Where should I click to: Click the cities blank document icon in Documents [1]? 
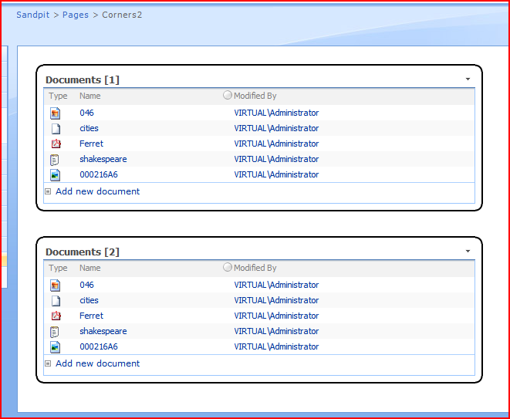click(x=55, y=129)
